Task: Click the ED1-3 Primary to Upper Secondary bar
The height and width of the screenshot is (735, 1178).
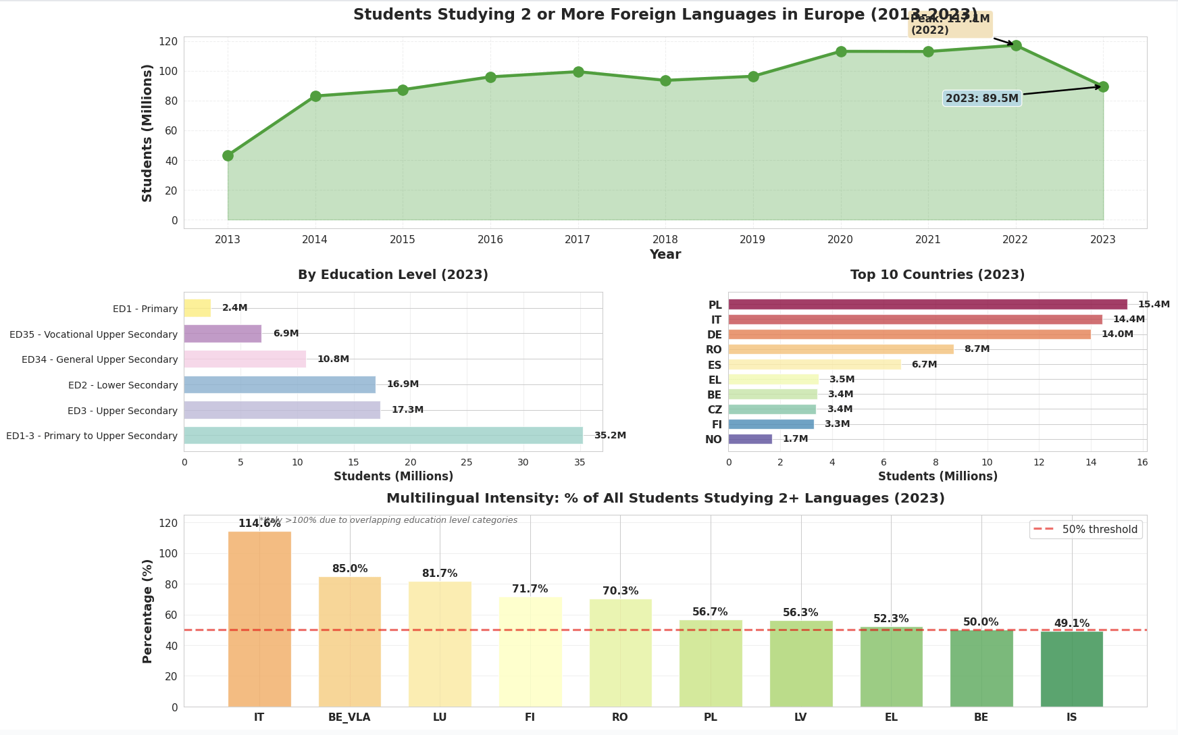Action: (x=383, y=436)
